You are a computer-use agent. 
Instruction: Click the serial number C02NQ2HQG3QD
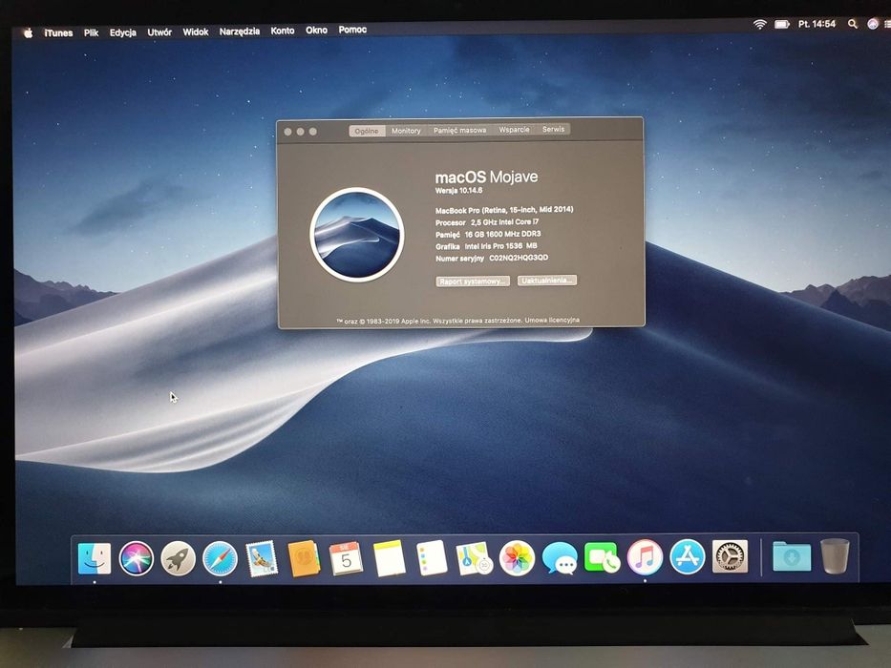tap(519, 258)
